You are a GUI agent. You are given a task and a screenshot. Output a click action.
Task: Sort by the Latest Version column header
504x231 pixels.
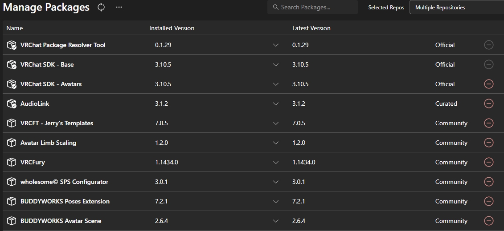311,28
